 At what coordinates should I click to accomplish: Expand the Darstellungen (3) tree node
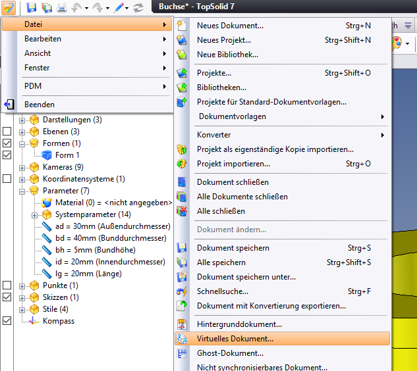click(22, 120)
